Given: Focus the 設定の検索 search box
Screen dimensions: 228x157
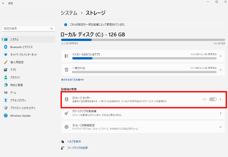Looking at the screenshot, I should click(x=29, y=29).
